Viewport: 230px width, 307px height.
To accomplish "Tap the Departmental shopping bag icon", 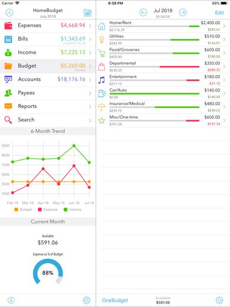I will point(101,67).
